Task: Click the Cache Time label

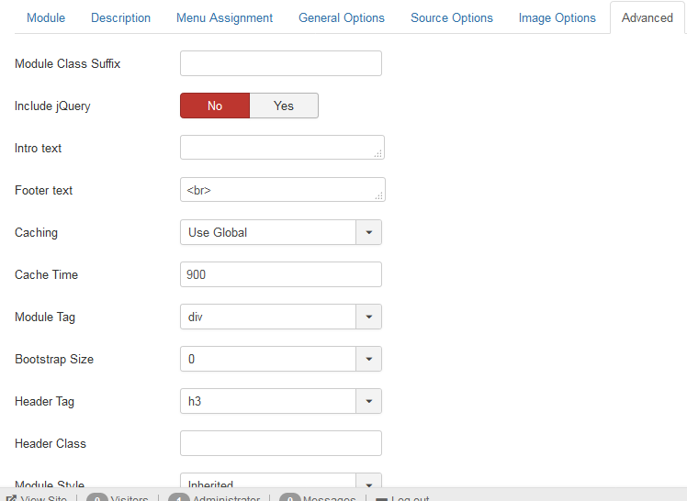Action: click(x=47, y=274)
